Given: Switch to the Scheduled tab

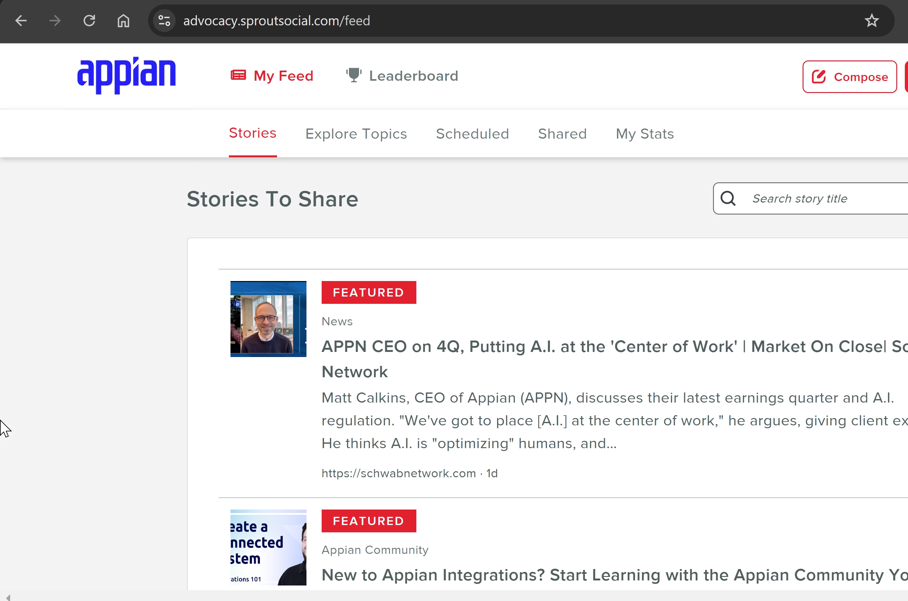Looking at the screenshot, I should pos(472,134).
